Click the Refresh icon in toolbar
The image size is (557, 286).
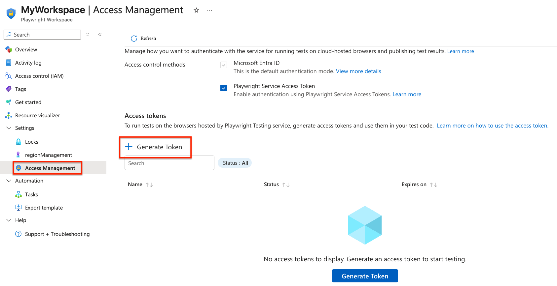[134, 39]
